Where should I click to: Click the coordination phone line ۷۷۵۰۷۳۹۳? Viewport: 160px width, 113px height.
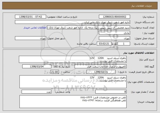pyautogui.click(x=104, y=101)
